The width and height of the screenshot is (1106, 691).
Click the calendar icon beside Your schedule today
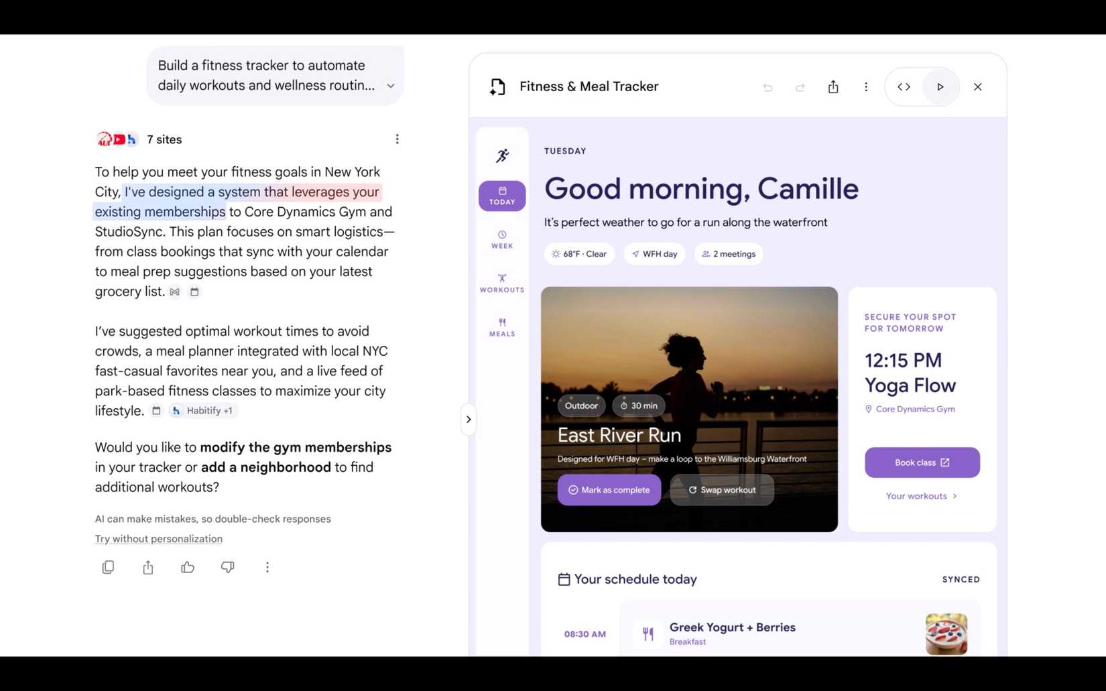tap(564, 579)
